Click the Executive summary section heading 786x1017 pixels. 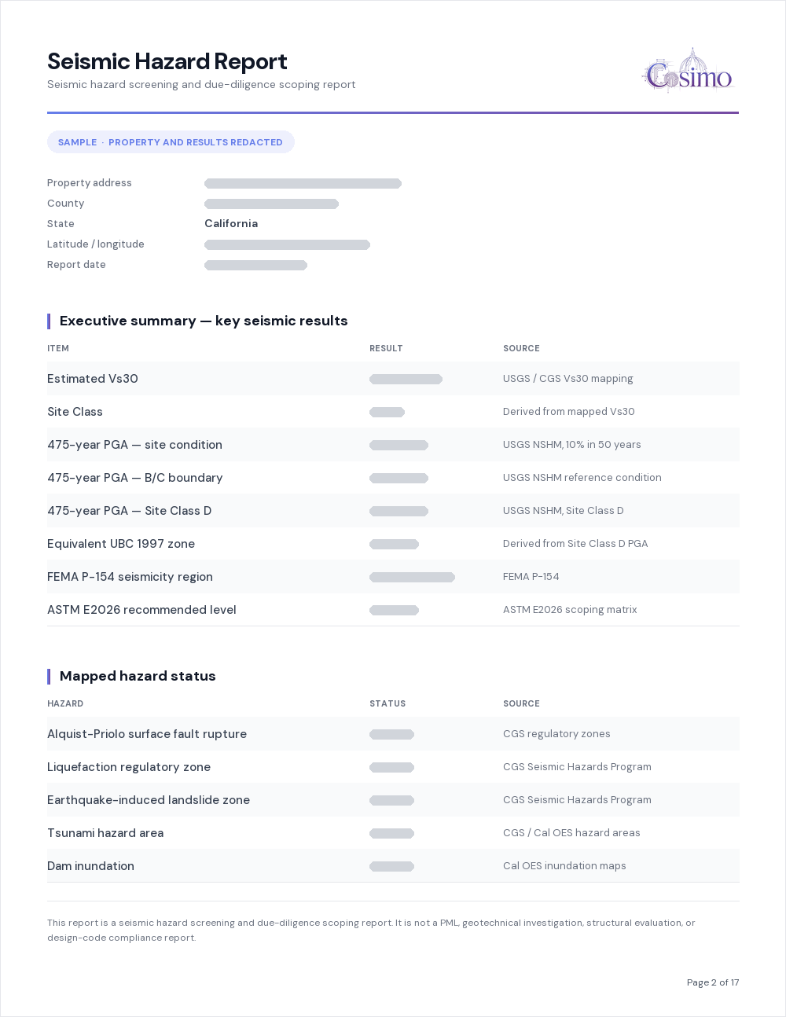(x=204, y=321)
